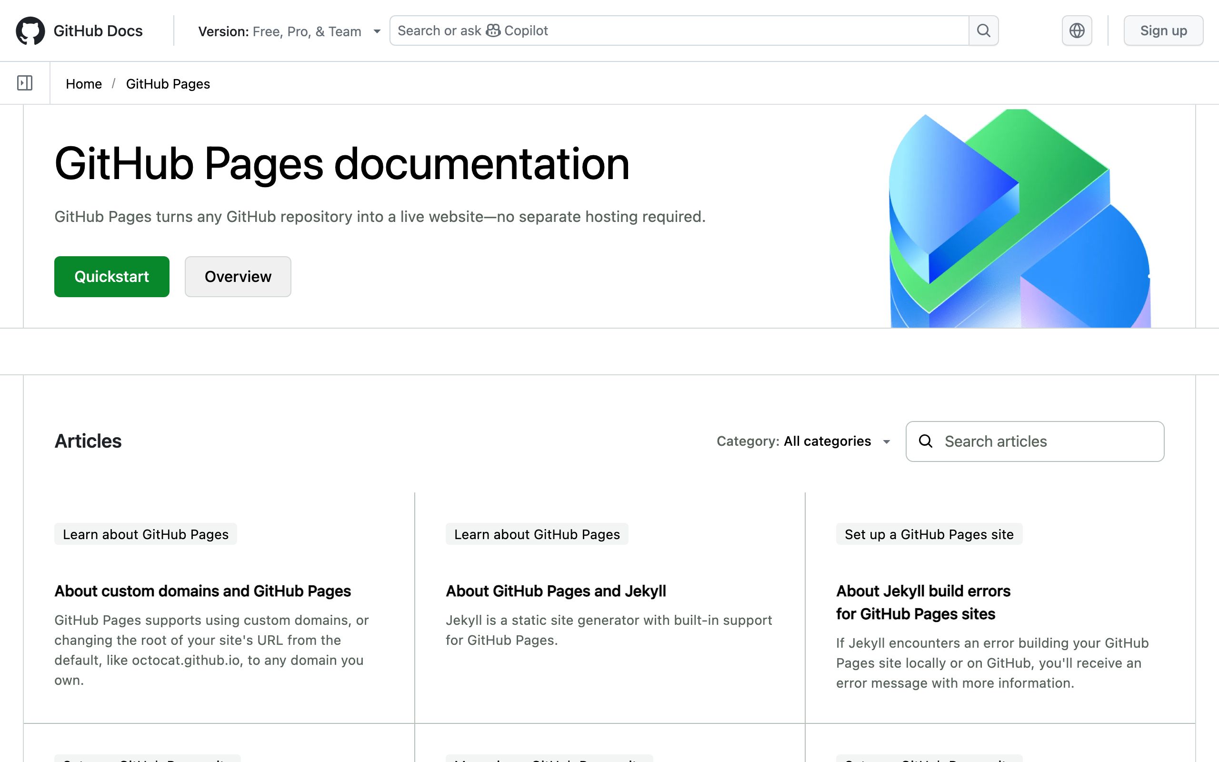This screenshot has height=762, width=1219.
Task: Click the magnifier icon in Search articles
Action: pos(925,441)
